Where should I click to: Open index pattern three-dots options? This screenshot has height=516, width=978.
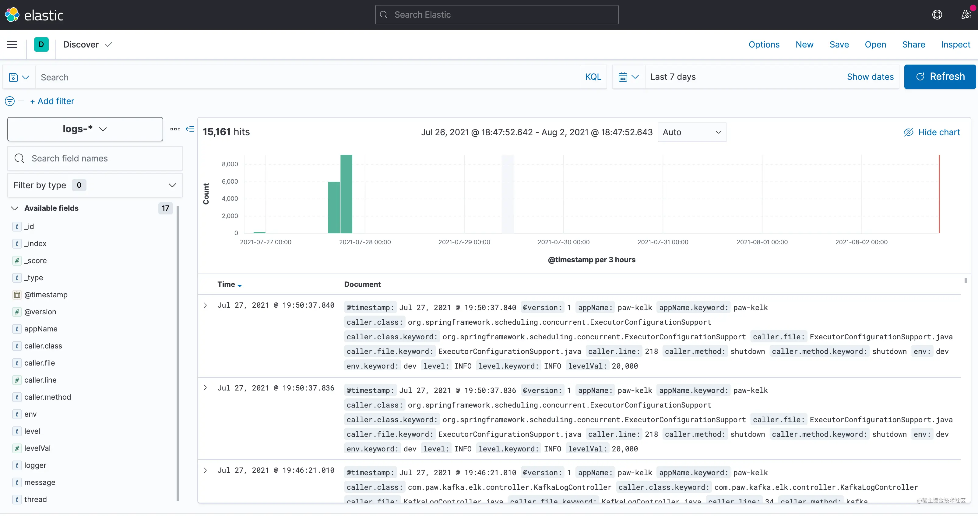(175, 129)
